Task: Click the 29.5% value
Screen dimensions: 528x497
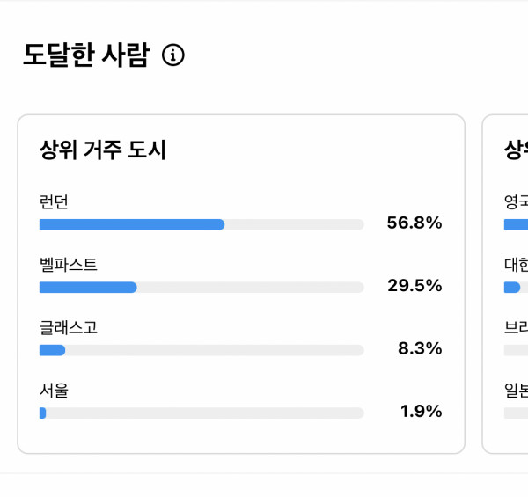Action: [x=414, y=286]
